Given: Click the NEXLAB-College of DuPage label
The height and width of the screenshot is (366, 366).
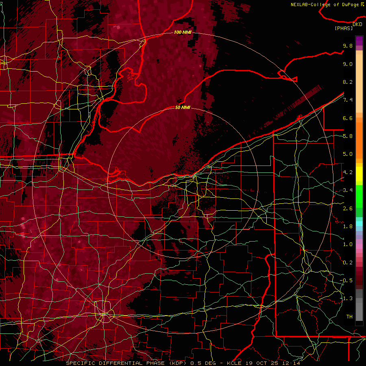Looking at the screenshot, I should (x=325, y=4).
